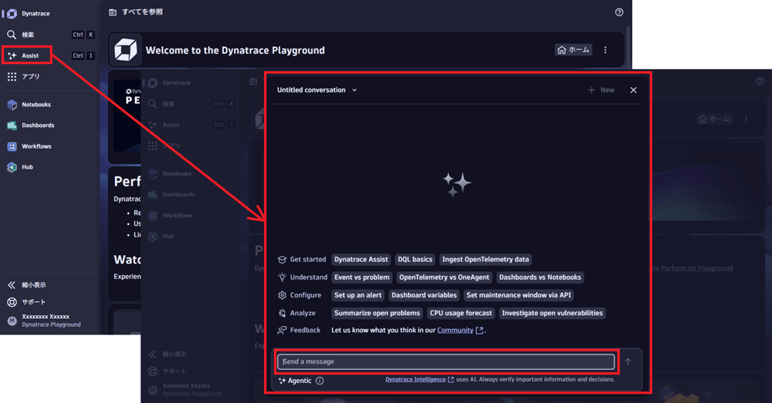The width and height of the screenshot is (772, 403).
Task: Open the three-dot menu beside ホーム
Action: 605,50
